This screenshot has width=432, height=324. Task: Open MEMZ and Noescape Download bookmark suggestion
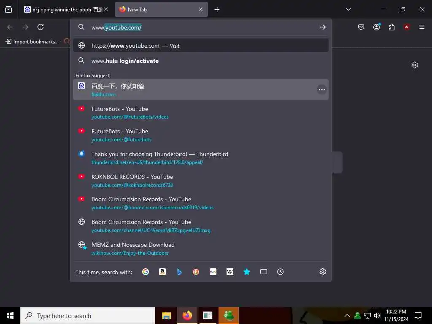(x=200, y=248)
